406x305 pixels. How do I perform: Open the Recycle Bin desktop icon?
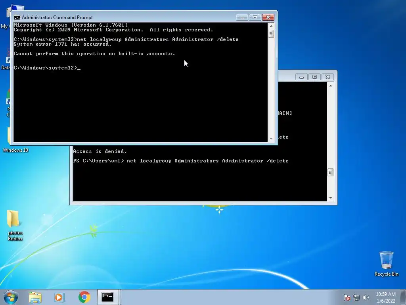386,264
